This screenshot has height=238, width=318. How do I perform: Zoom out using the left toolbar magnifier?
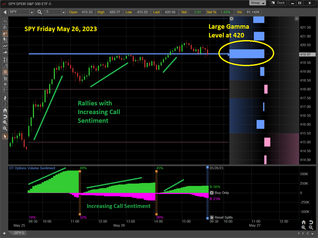click(5, 129)
